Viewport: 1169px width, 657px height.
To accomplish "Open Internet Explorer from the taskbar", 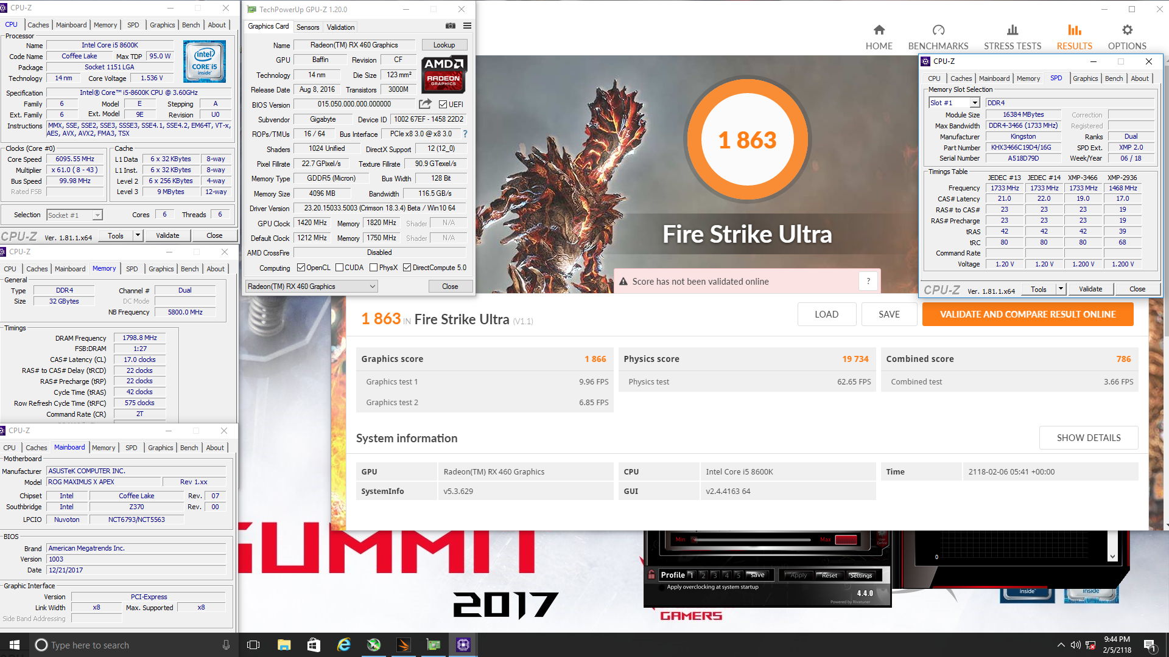I will (x=344, y=645).
